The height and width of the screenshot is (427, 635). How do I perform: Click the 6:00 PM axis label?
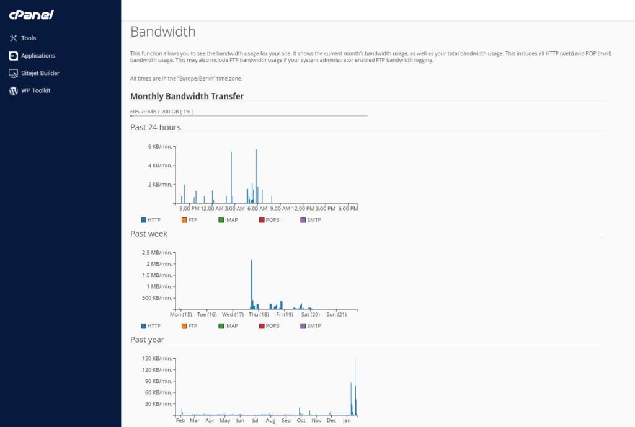point(349,208)
